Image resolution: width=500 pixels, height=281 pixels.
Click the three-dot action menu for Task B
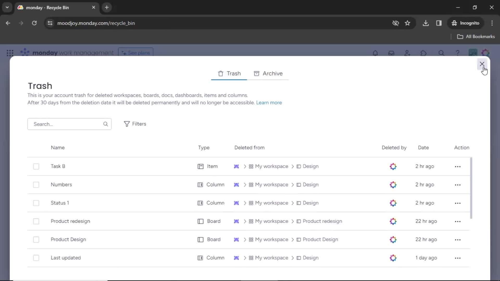458,166
